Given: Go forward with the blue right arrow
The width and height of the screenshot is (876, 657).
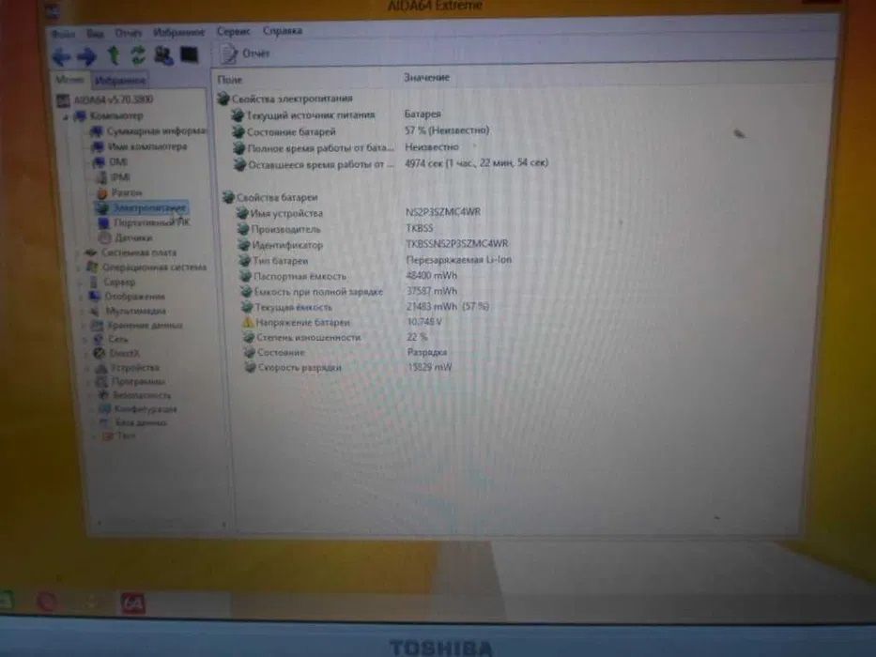Looking at the screenshot, I should click(x=86, y=56).
